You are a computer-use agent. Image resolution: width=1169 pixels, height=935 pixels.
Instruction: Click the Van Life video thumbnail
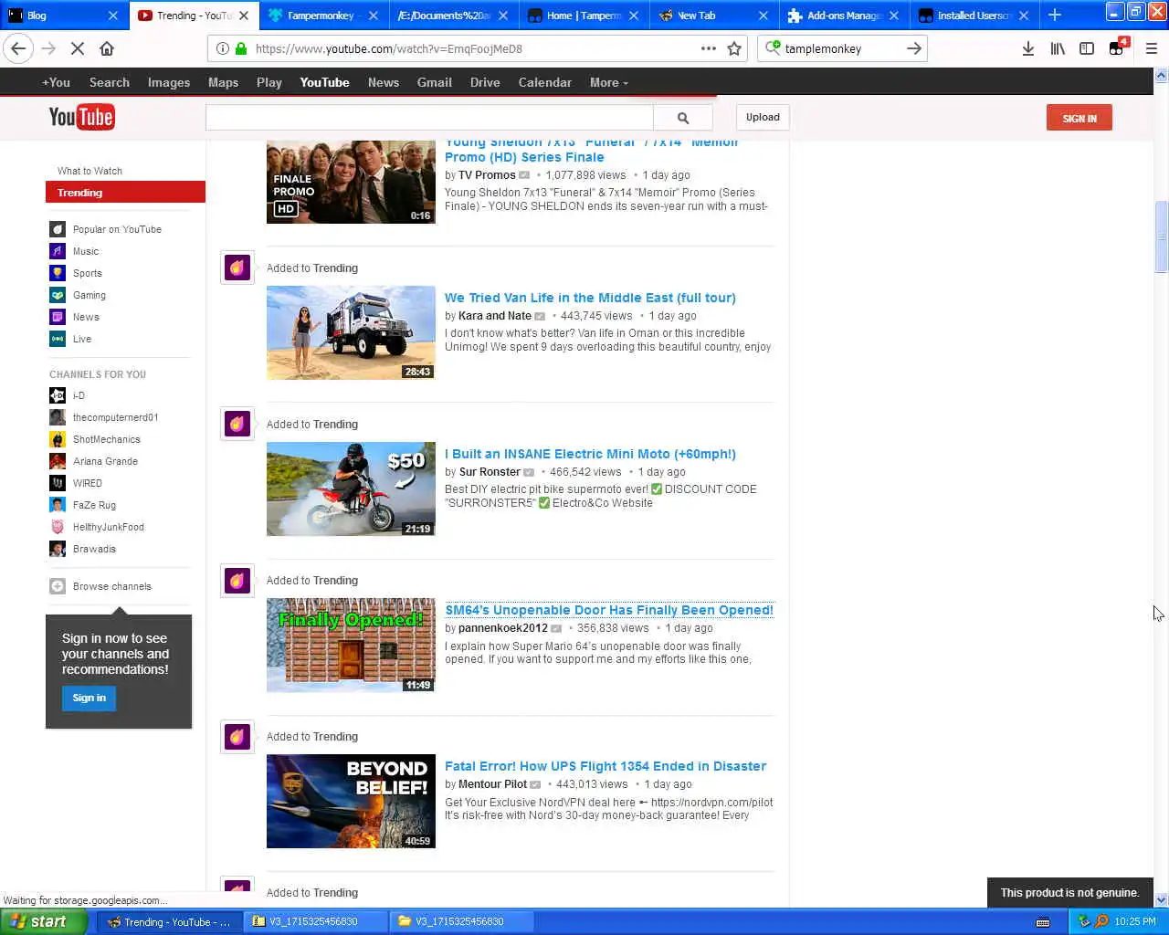pyautogui.click(x=351, y=332)
